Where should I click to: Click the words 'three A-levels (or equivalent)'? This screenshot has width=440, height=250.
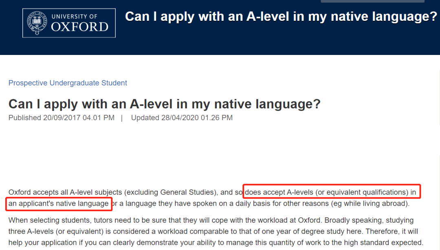[x=56, y=232]
